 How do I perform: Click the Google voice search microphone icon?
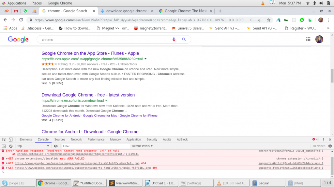(x=174, y=39)
